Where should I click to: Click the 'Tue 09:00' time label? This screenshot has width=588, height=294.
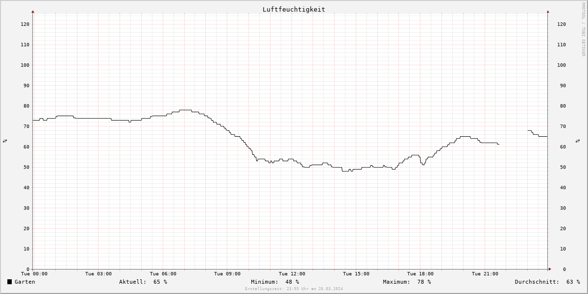coord(227,274)
